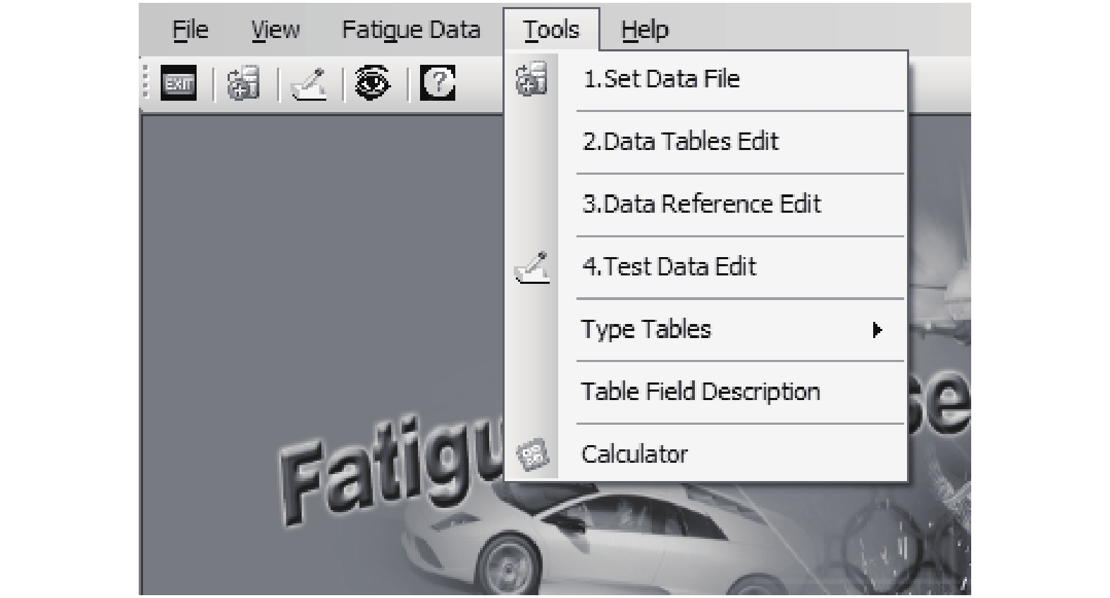Choose 2.Data Tables Edit

coord(680,142)
